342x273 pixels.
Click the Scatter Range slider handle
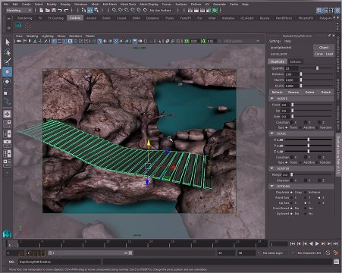coord(291,174)
